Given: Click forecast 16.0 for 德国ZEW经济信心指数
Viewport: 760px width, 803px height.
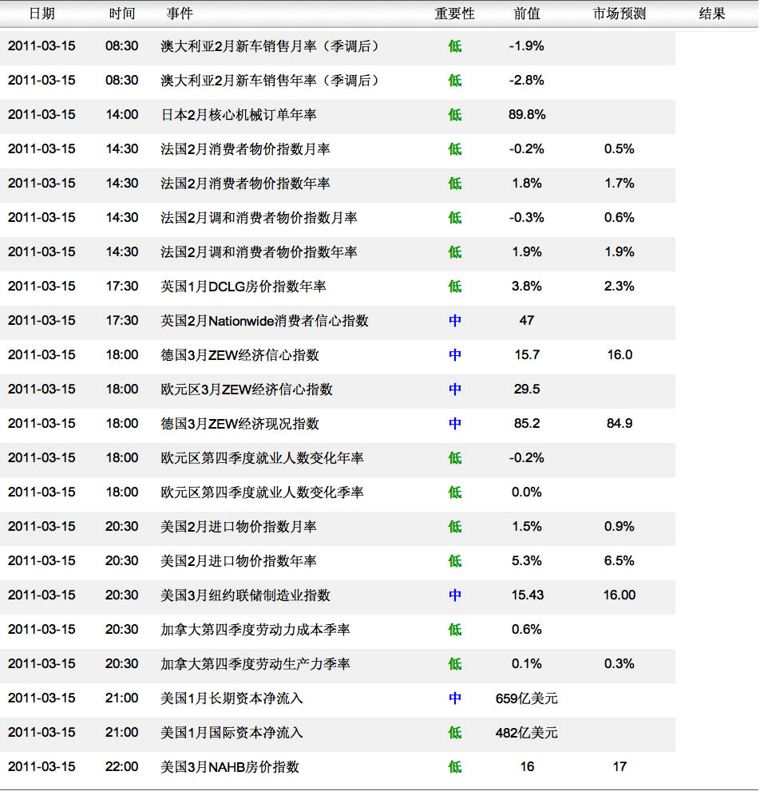Looking at the screenshot, I should (619, 355).
